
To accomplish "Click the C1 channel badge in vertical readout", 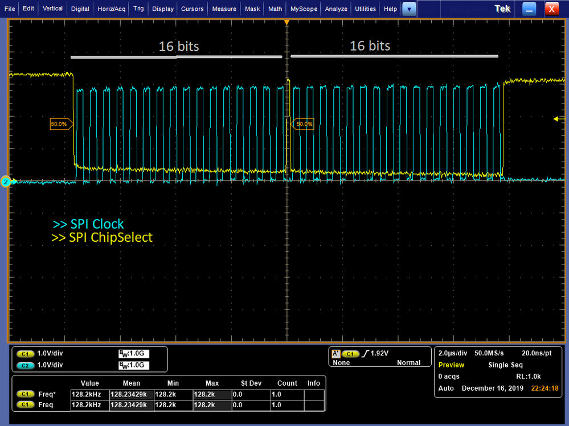I will [25, 354].
